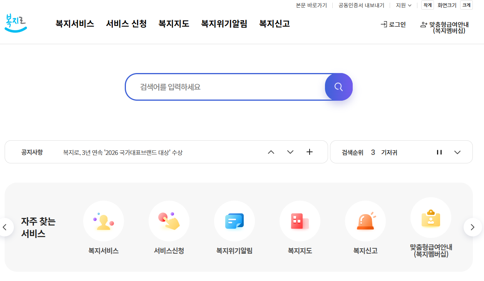Open the 복지지도 main menu
484x281 pixels.
pyautogui.click(x=174, y=24)
